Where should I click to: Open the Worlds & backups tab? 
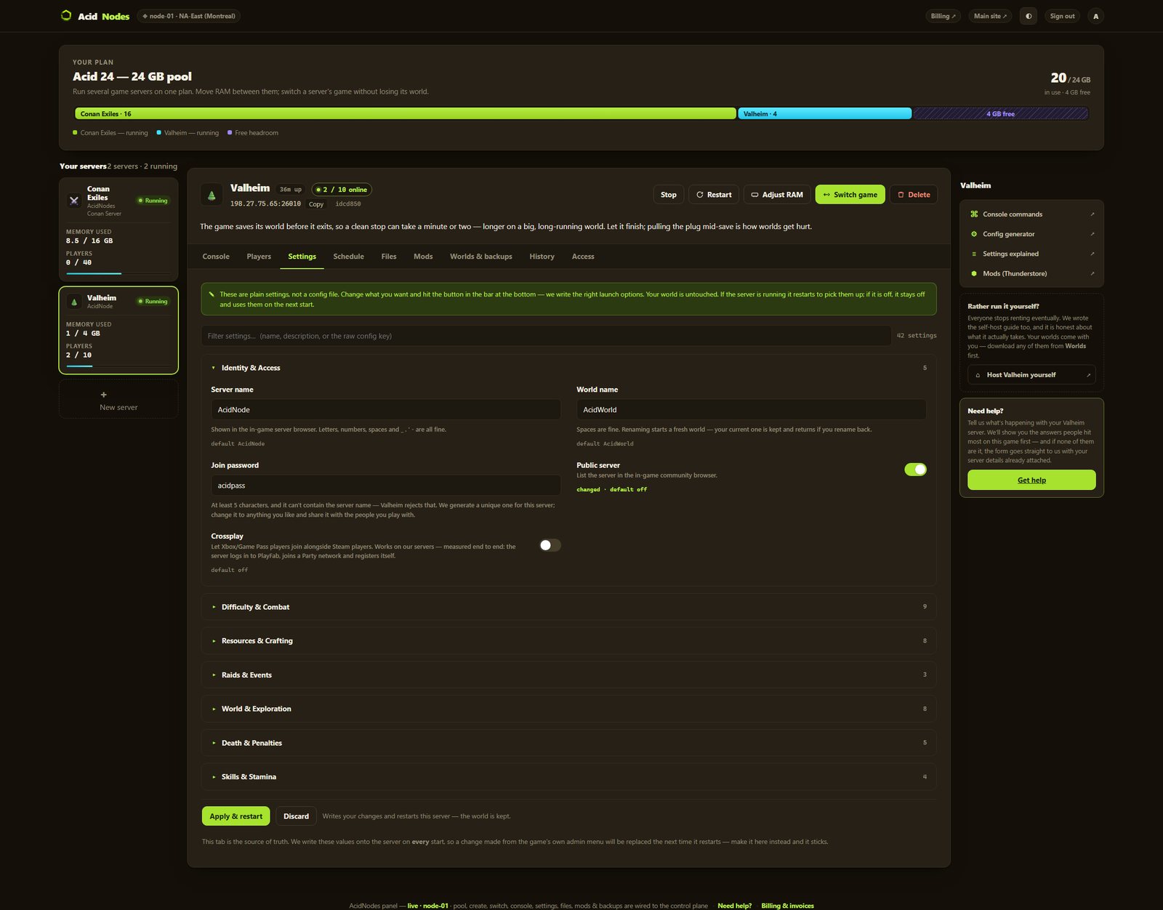coord(481,257)
